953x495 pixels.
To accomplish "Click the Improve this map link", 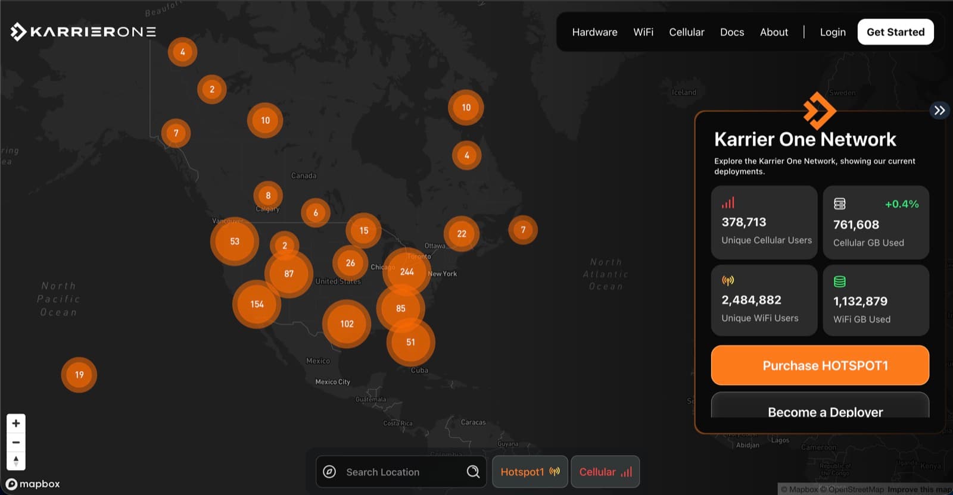I will coord(920,489).
